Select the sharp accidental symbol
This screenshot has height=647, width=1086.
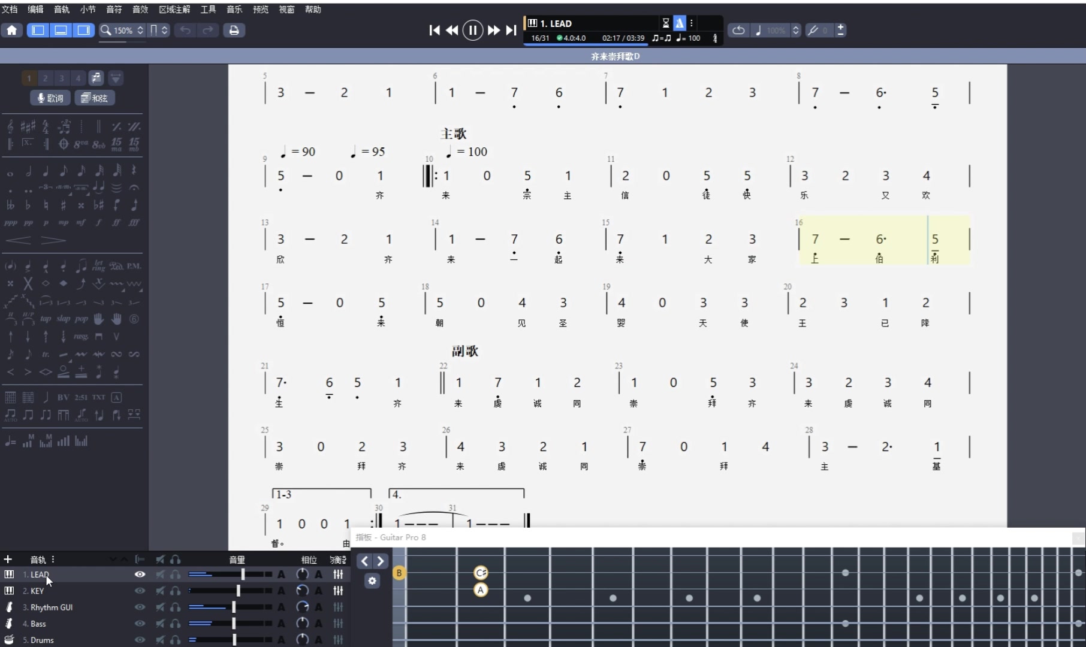coord(64,205)
